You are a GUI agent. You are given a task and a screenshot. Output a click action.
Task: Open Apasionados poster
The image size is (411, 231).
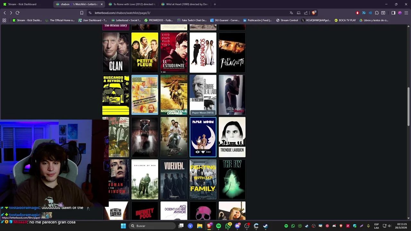[203, 53]
